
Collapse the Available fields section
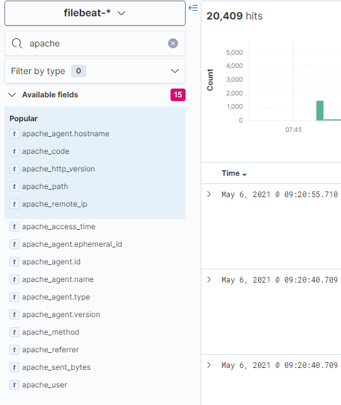click(12, 95)
